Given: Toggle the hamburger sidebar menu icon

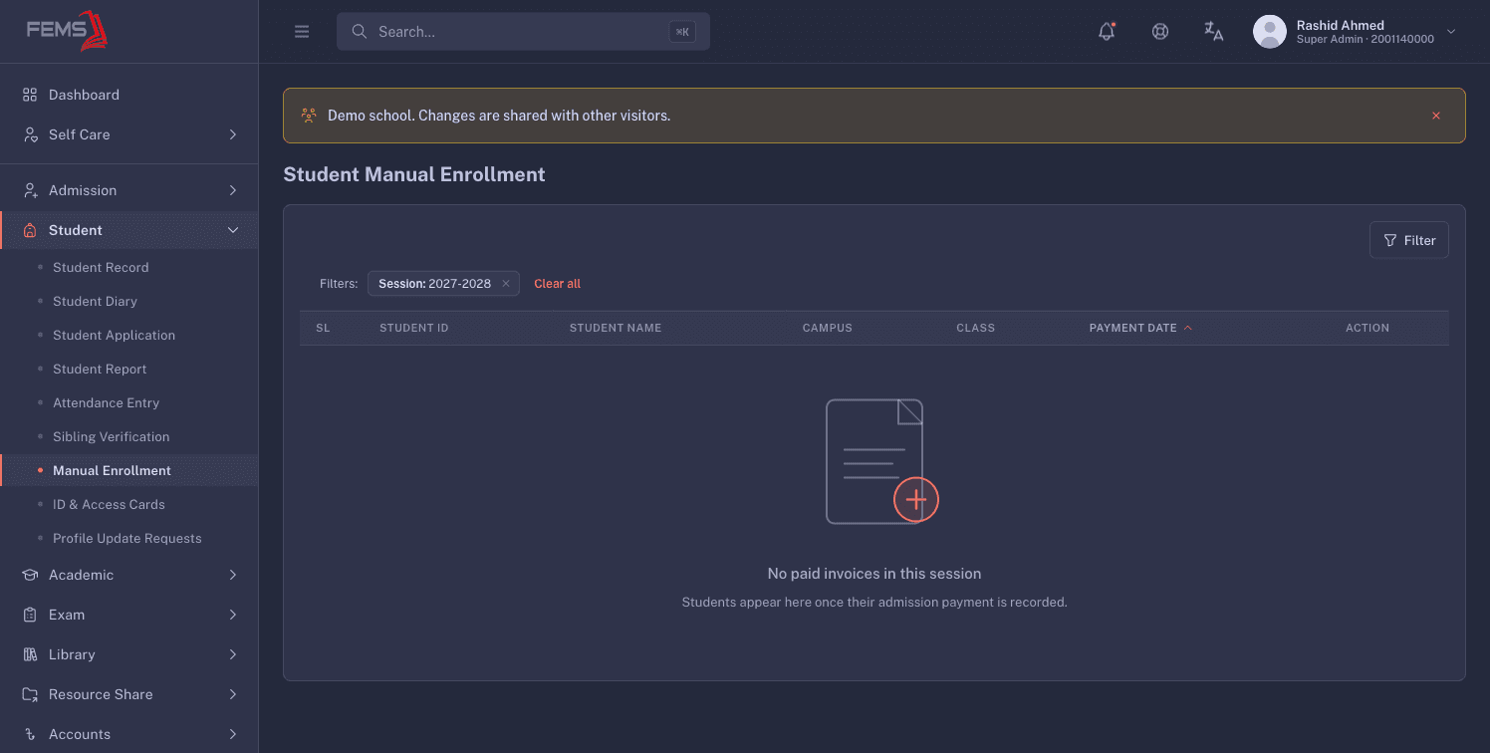Looking at the screenshot, I should [x=302, y=32].
